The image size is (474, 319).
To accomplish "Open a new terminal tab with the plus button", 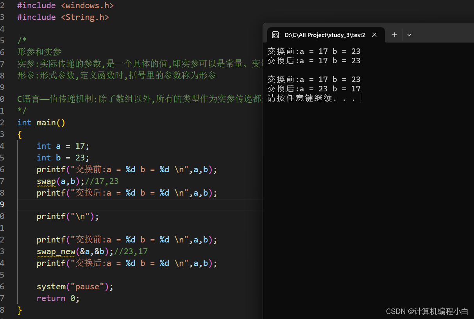I will coord(394,35).
